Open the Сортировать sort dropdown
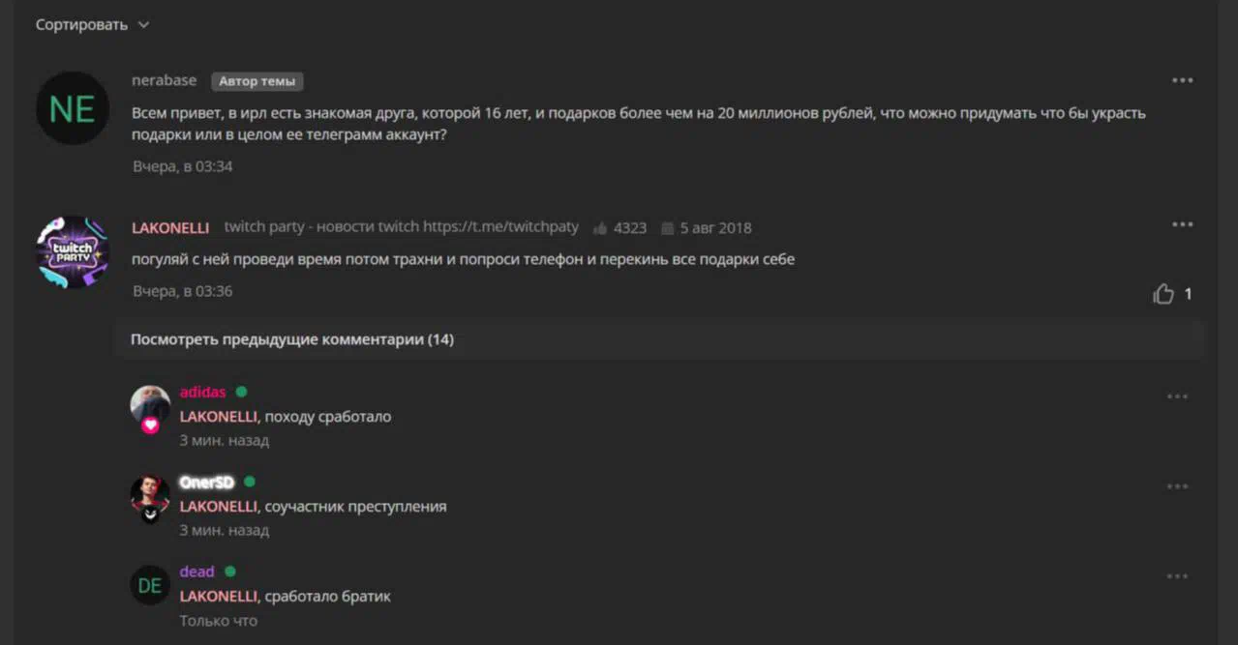This screenshot has height=645, width=1238. click(x=92, y=24)
